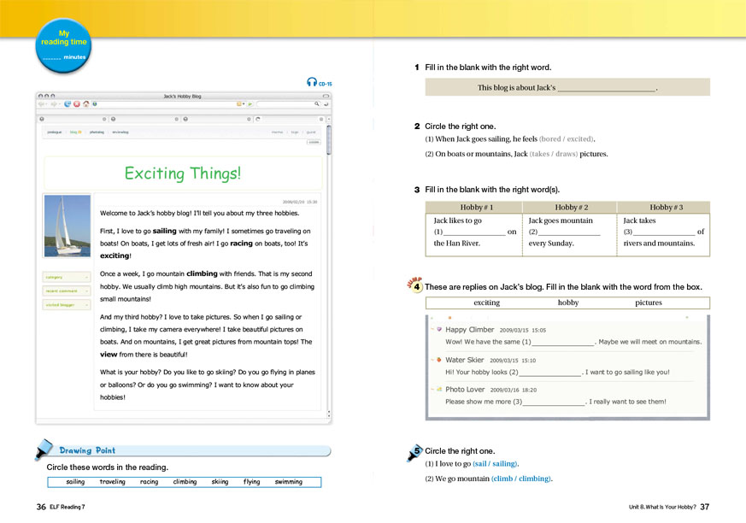
Task: Click the Happy Climber comment name
Action: [x=469, y=329]
